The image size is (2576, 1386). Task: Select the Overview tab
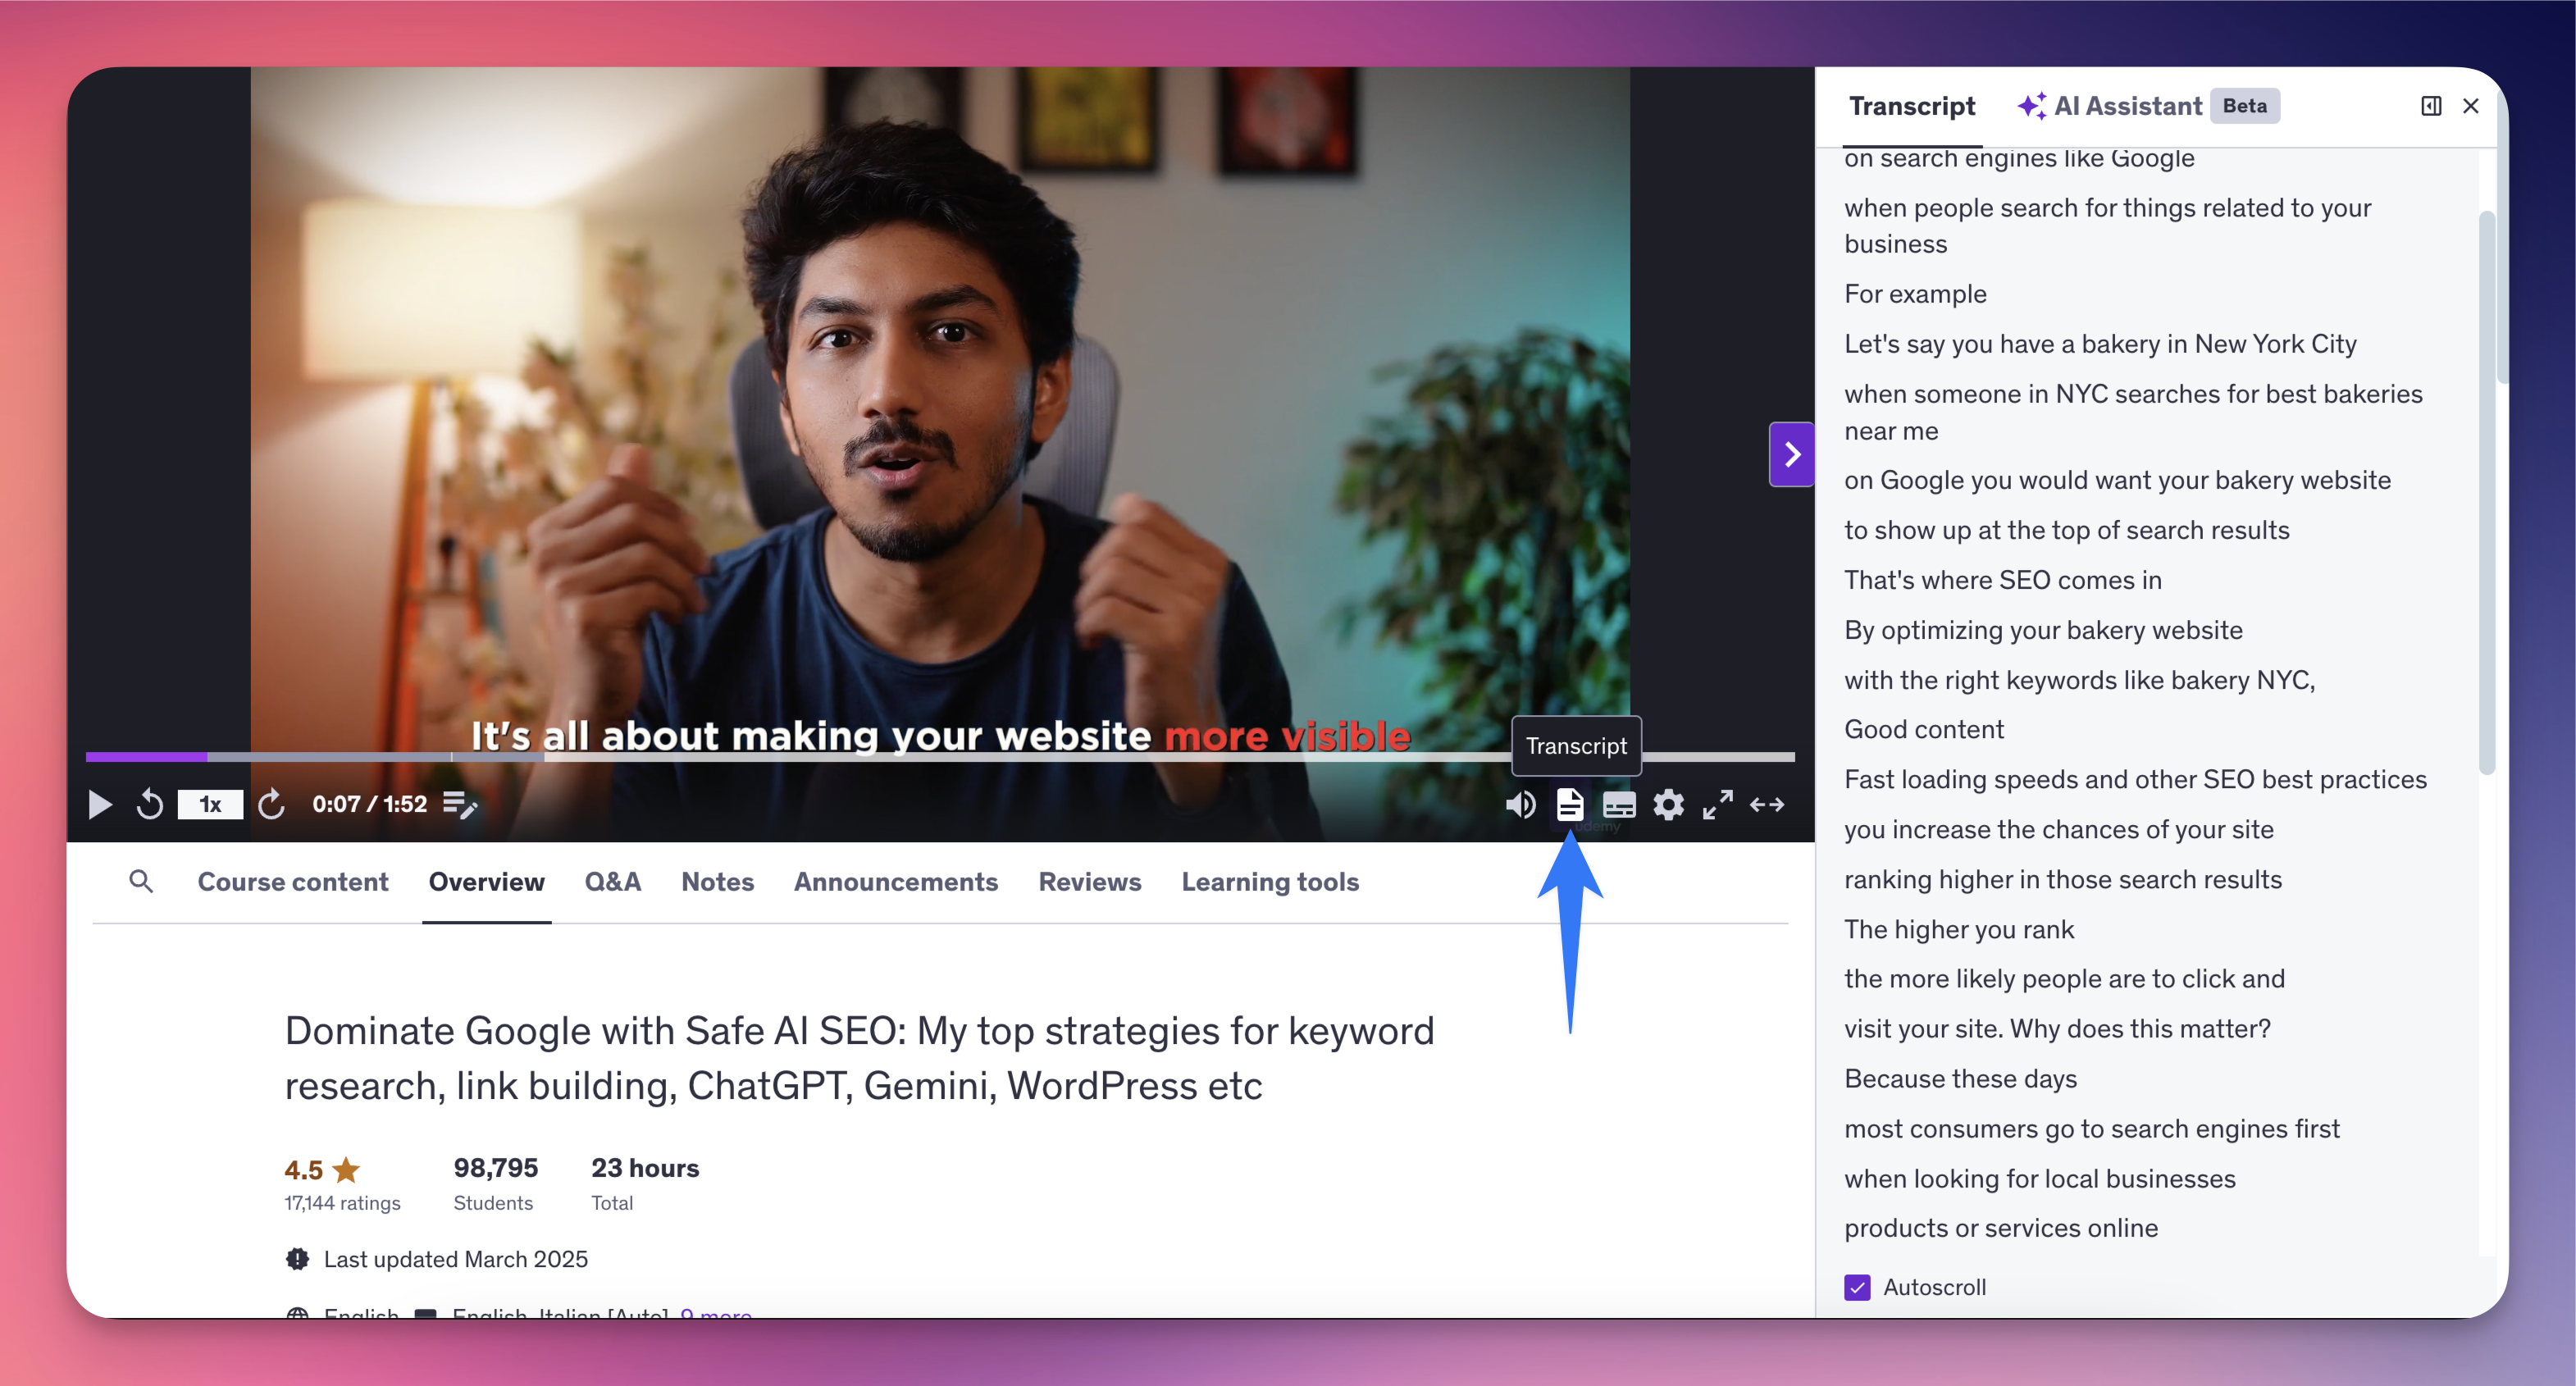point(487,881)
